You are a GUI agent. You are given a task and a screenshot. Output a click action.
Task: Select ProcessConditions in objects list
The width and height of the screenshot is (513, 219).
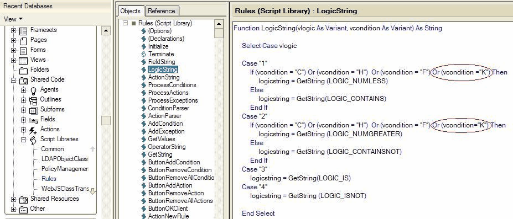[x=172, y=85]
